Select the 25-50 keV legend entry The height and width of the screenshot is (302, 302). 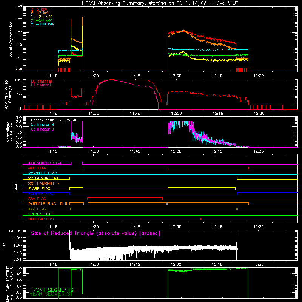[x=42, y=20]
